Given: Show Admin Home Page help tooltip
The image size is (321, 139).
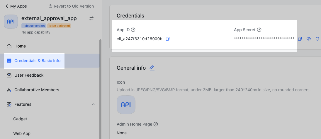Looking at the screenshot, I should coord(156,124).
